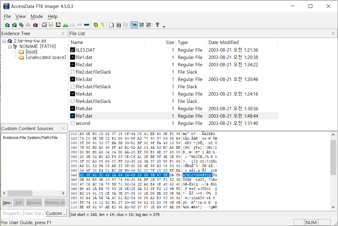
Task: Click Add to Custom Content Image icon
Action: [65, 25]
